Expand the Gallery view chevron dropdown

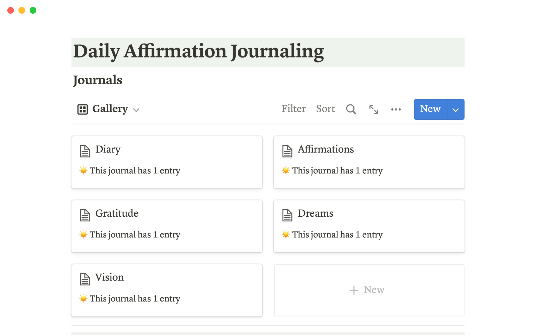pos(136,110)
